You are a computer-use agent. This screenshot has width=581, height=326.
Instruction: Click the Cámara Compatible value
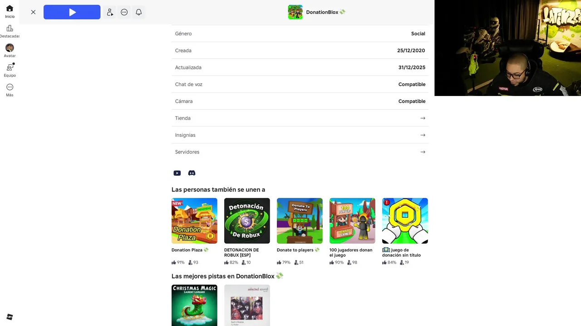[x=412, y=101]
